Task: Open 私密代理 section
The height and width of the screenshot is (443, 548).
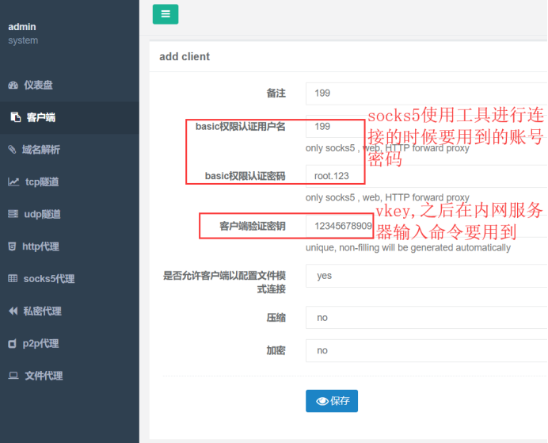Action: coord(70,311)
